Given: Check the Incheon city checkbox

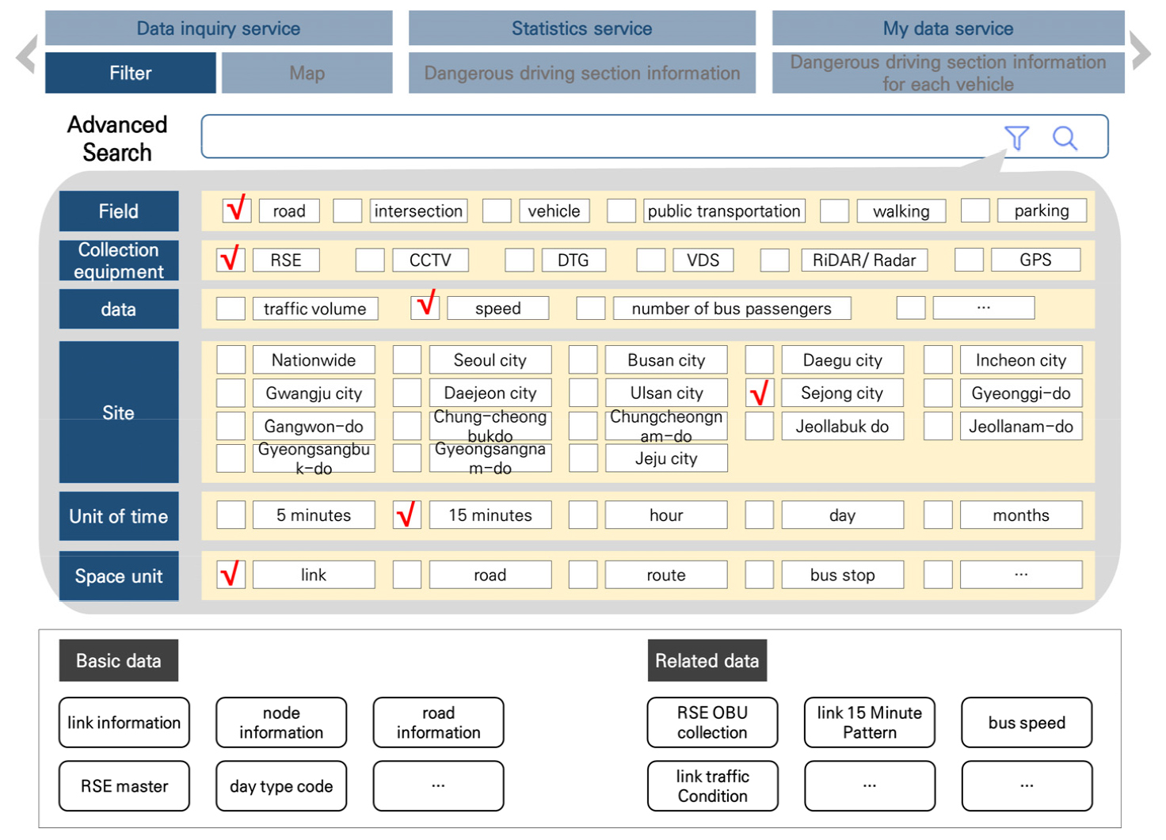Looking at the screenshot, I should [938, 359].
